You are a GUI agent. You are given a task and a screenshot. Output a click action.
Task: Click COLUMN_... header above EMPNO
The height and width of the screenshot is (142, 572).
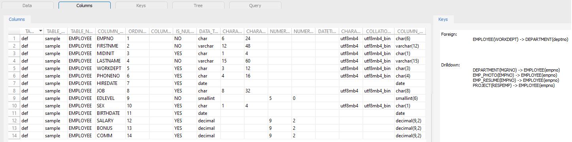[110, 31]
